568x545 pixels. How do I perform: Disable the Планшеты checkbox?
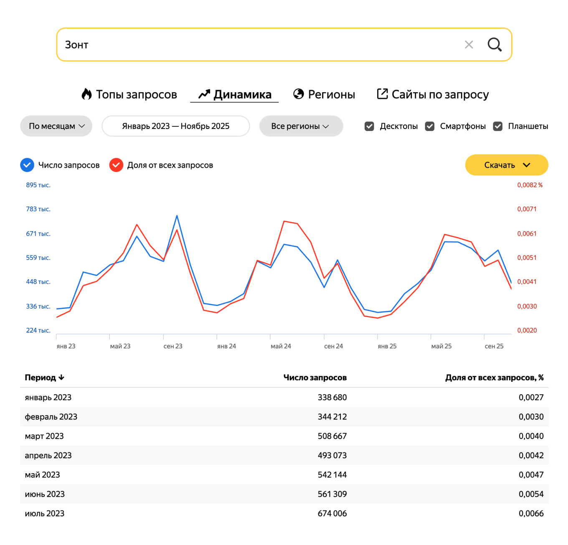point(498,126)
